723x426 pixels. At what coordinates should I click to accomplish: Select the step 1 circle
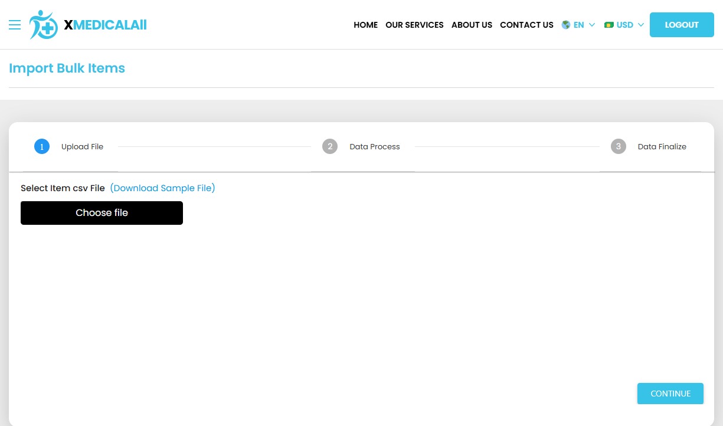pyautogui.click(x=42, y=146)
